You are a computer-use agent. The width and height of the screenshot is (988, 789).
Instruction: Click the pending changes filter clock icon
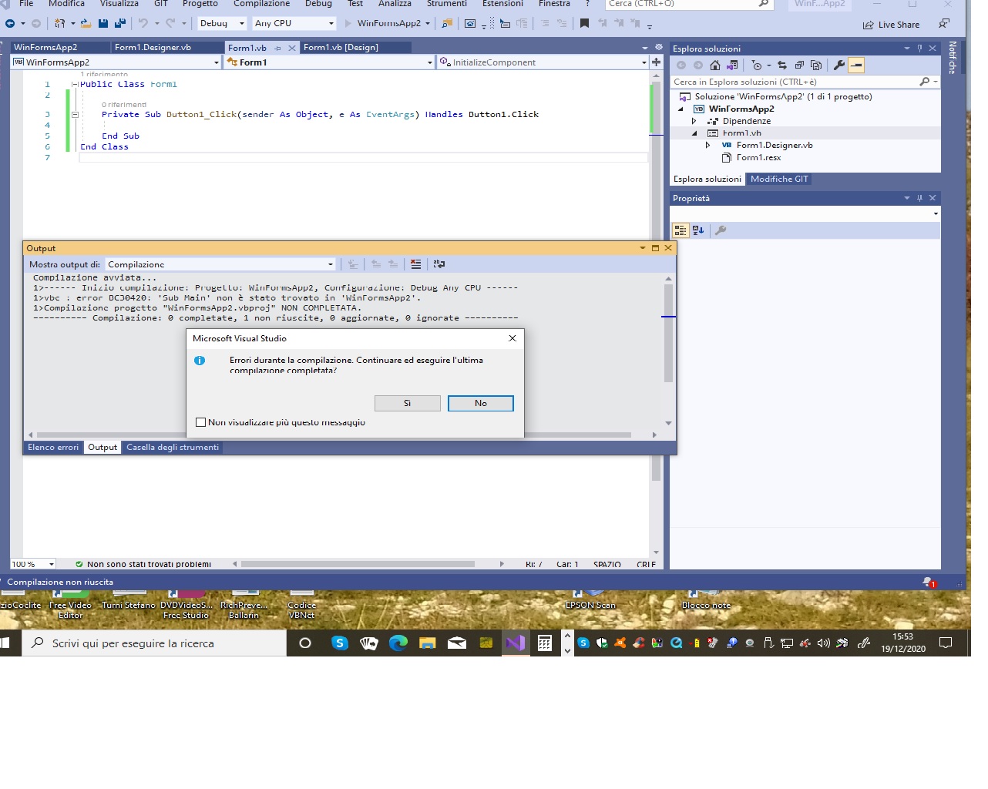pos(757,65)
